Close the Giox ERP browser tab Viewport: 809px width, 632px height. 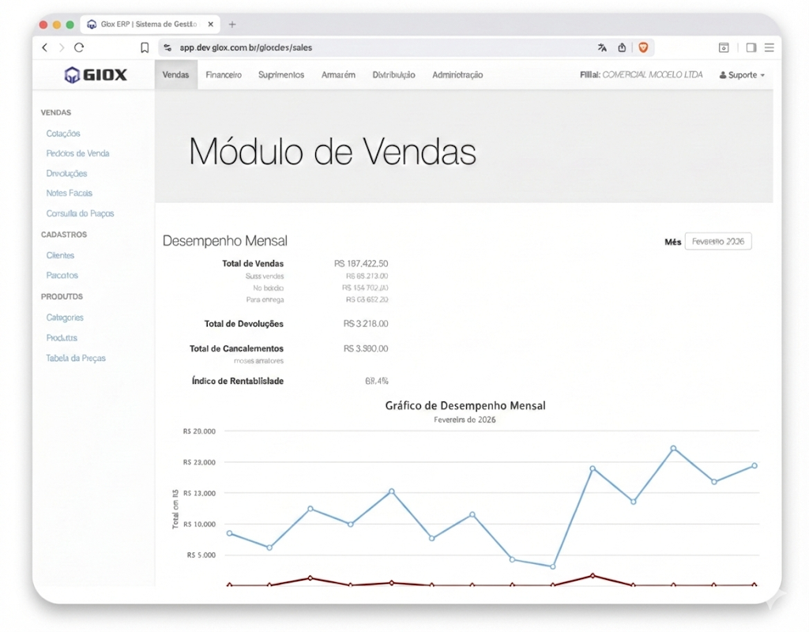[x=210, y=24]
